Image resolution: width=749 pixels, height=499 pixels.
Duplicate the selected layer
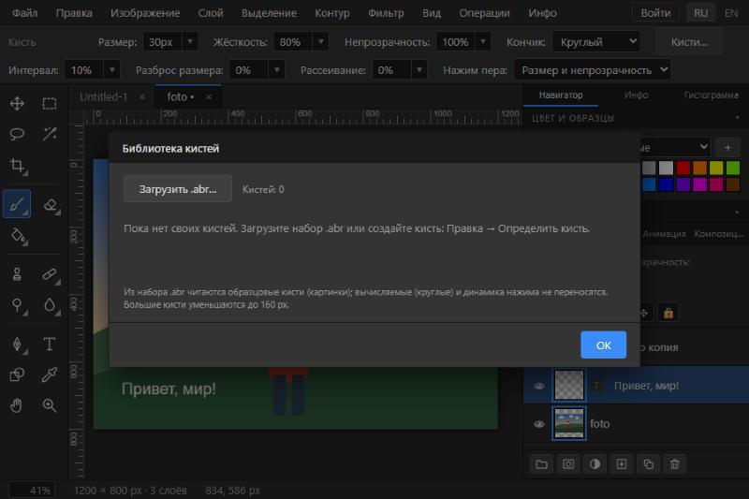click(x=648, y=464)
